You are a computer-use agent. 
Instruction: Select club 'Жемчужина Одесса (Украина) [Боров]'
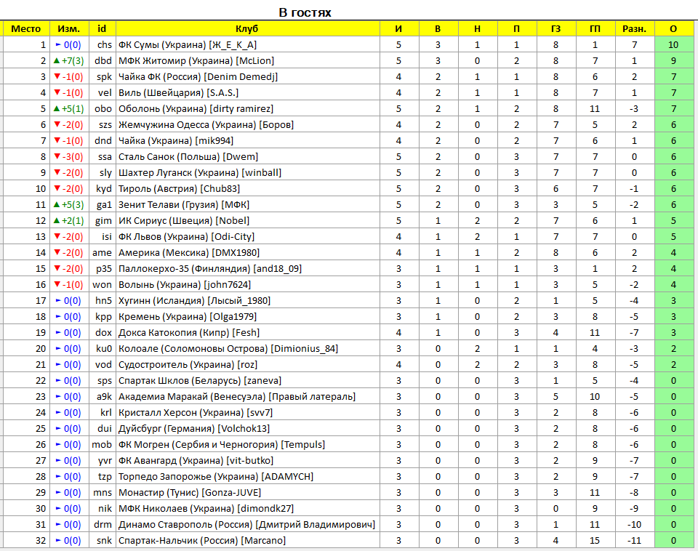pyautogui.click(x=206, y=125)
